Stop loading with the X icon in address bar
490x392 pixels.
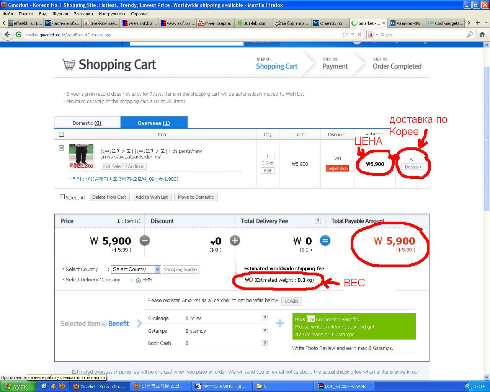(359, 34)
